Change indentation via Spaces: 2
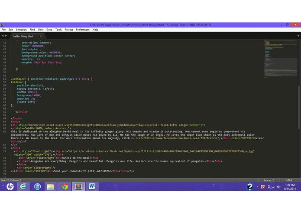This screenshot has height=213, width=301. click(269, 180)
